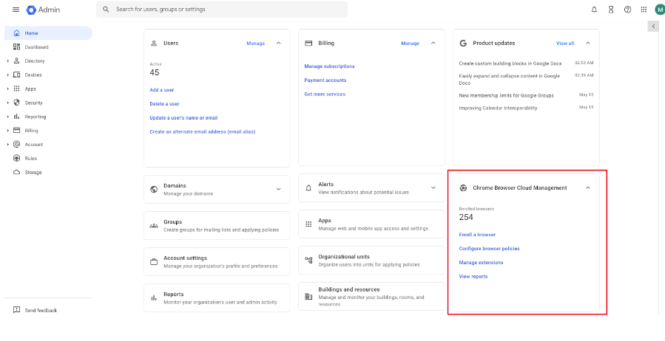Viewport: 665px width, 341px height.
Task: Click View all product updates
Action: tap(565, 43)
